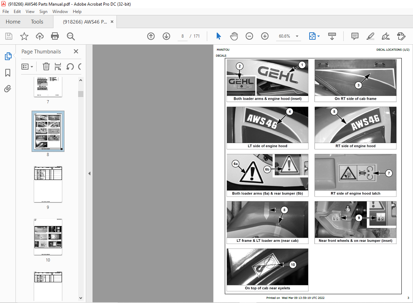Select page 8 thumbnail
The image size is (413, 303).
coord(48,131)
